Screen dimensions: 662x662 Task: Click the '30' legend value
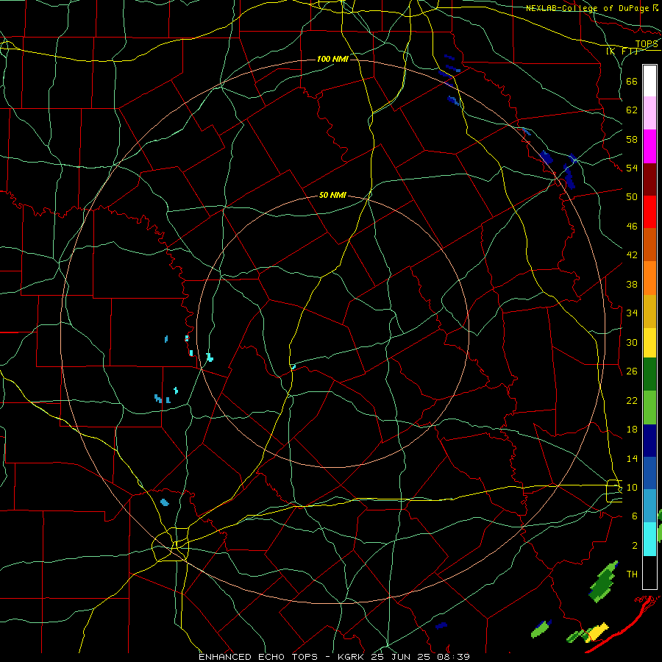[x=632, y=342]
